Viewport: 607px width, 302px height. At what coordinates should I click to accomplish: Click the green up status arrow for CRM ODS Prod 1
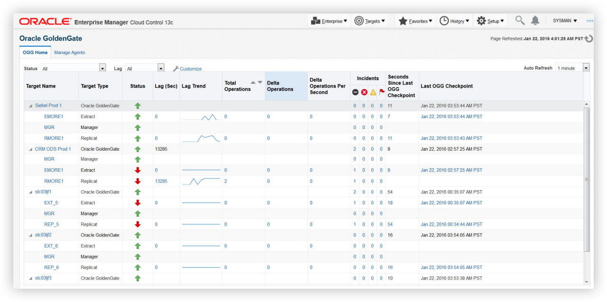pyautogui.click(x=138, y=149)
